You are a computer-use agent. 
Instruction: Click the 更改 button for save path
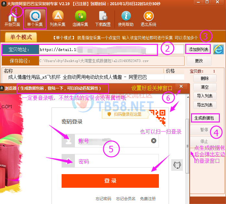[199, 61]
